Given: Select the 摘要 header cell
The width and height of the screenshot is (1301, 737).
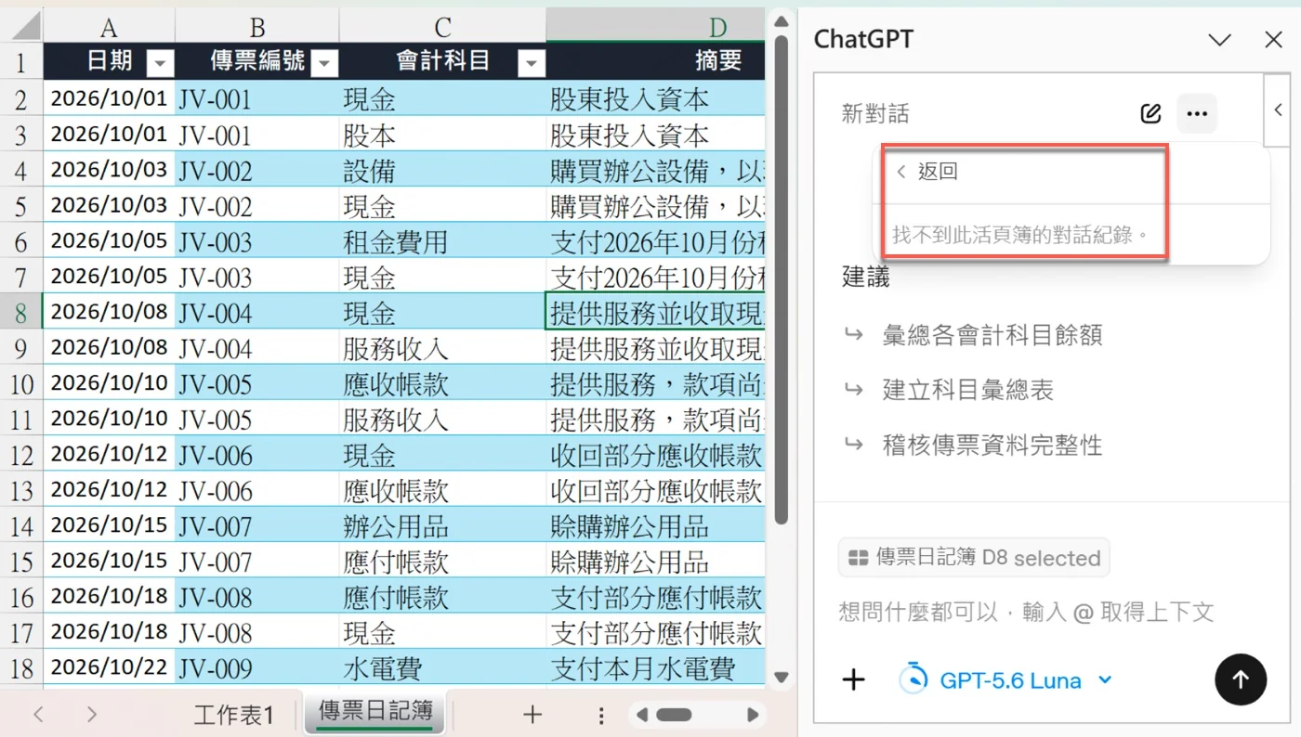Looking at the screenshot, I should pyautogui.click(x=656, y=60).
